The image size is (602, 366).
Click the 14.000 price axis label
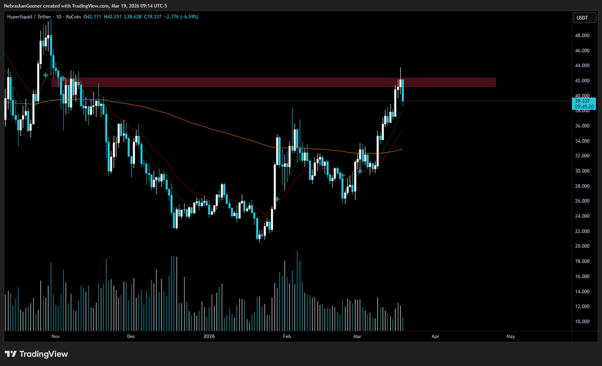point(582,291)
